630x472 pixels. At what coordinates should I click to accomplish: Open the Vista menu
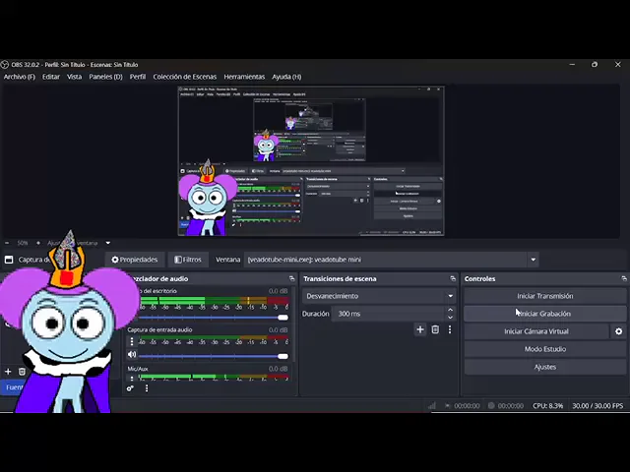(75, 77)
